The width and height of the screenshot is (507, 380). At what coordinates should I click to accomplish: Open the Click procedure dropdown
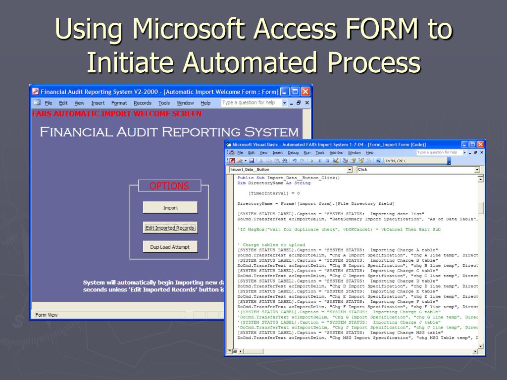[x=477, y=170]
